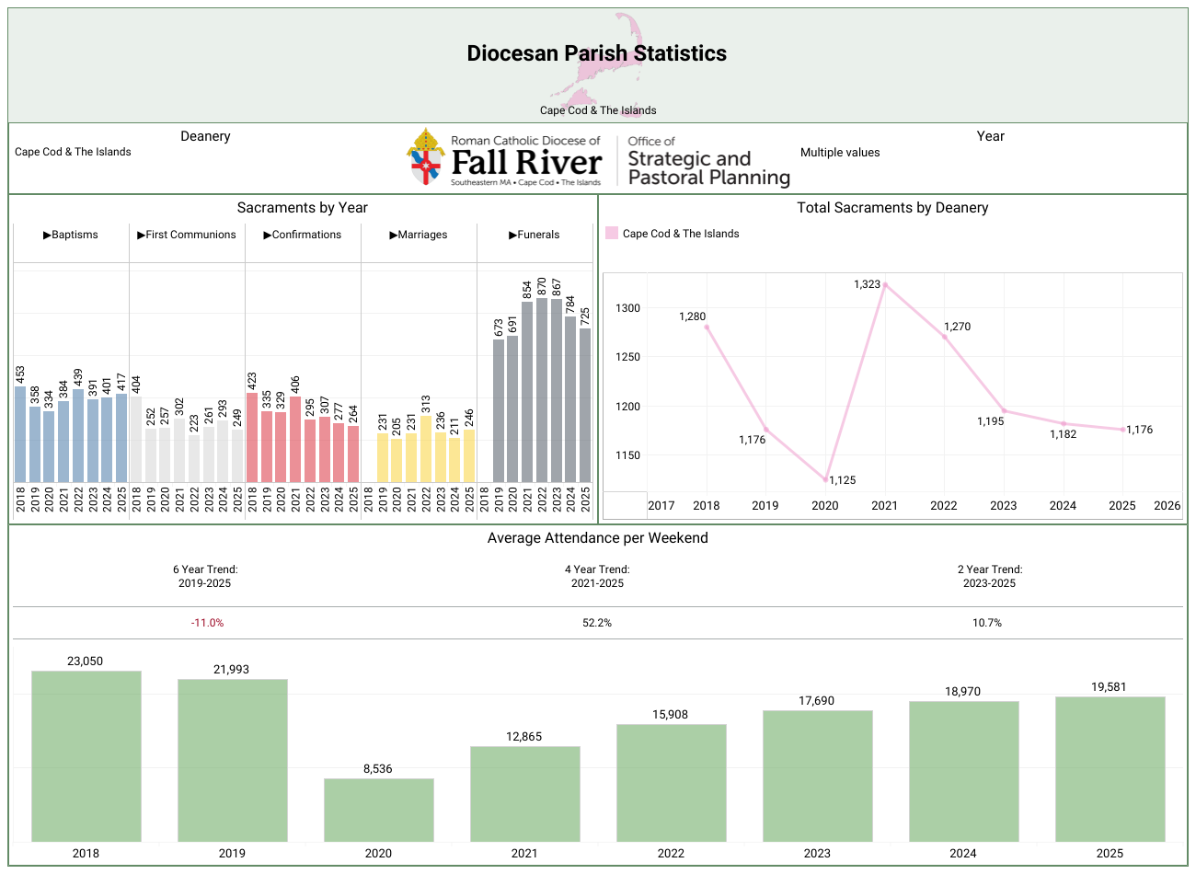Select the 2020 attendance bar labeled 8,536
Viewport: 1196px width, 874px height.
coord(378,810)
